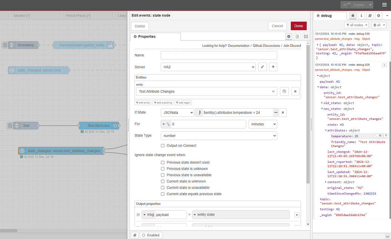Open the info sidebar tab icon

point(362,15)
